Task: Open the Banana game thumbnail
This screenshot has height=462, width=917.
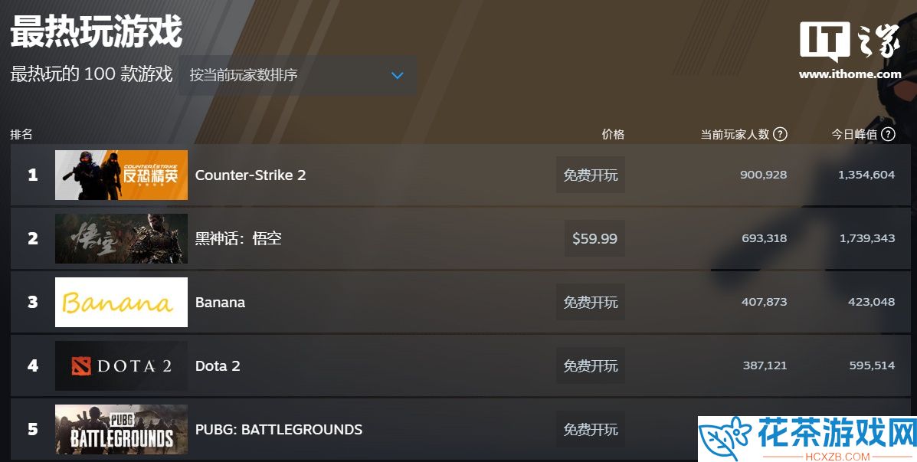Action: pyautogui.click(x=121, y=303)
